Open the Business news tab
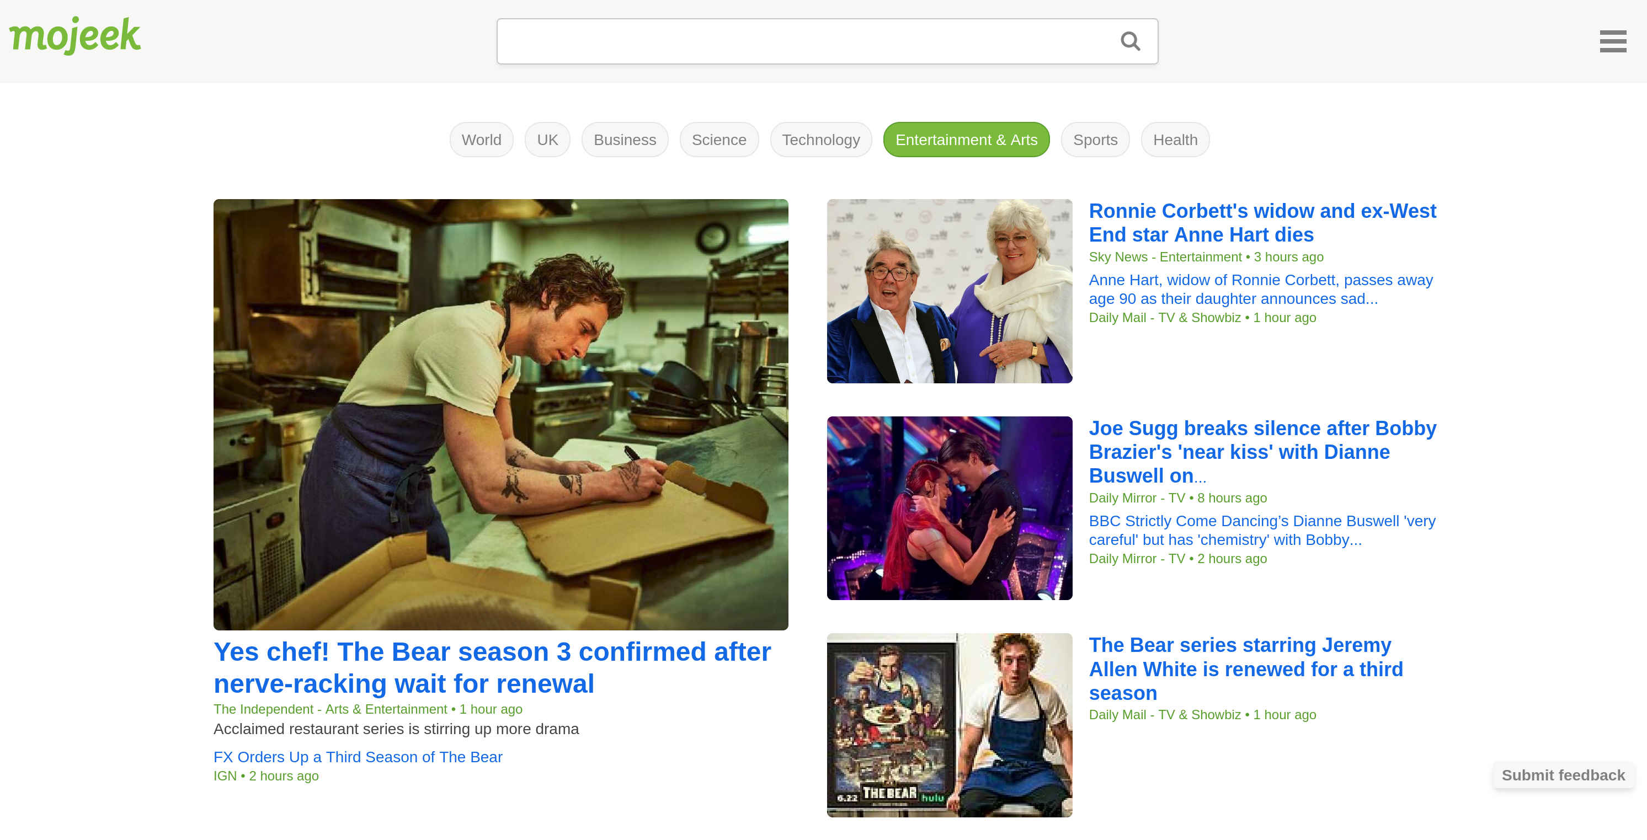This screenshot has height=840, width=1647. (x=624, y=140)
